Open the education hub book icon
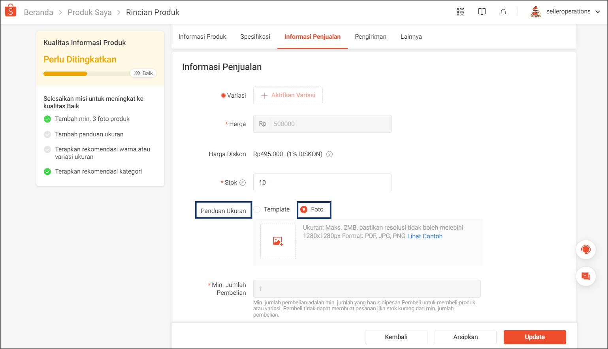The height and width of the screenshot is (349, 608). (482, 12)
